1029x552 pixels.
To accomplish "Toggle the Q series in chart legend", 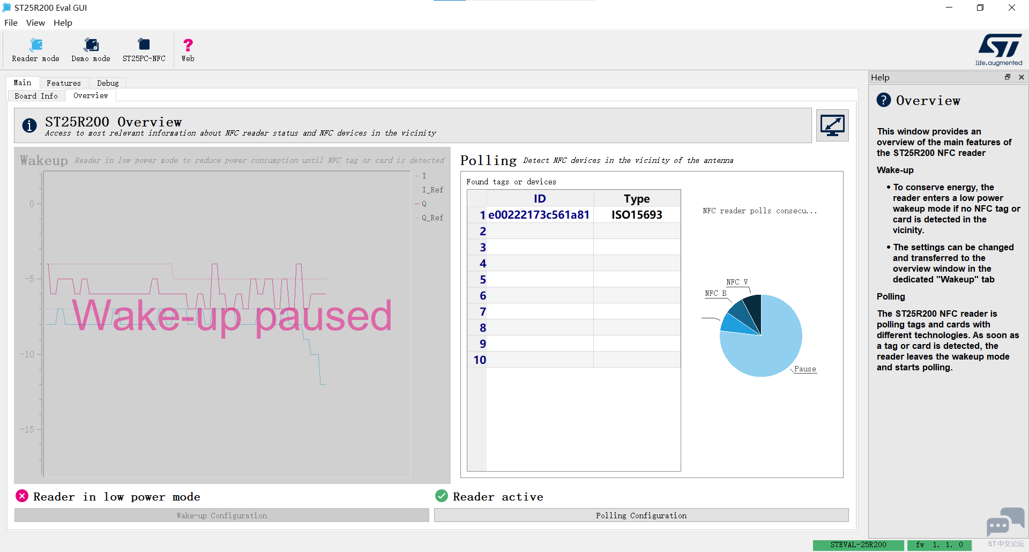I will (421, 204).
